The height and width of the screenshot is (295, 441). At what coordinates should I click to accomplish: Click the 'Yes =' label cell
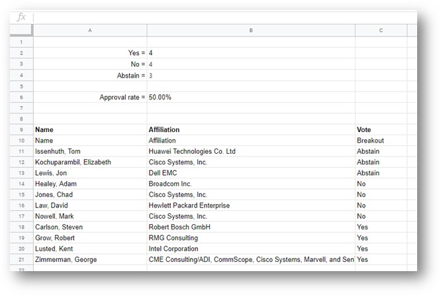[90, 53]
